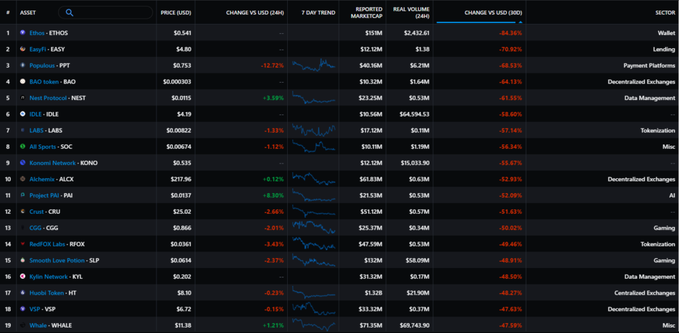The width and height of the screenshot is (679, 333).
Task: Click the magnifier icon in asset search
Action: pos(70,13)
